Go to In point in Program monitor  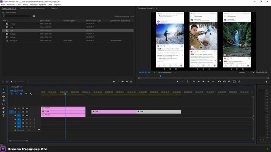click(194, 81)
